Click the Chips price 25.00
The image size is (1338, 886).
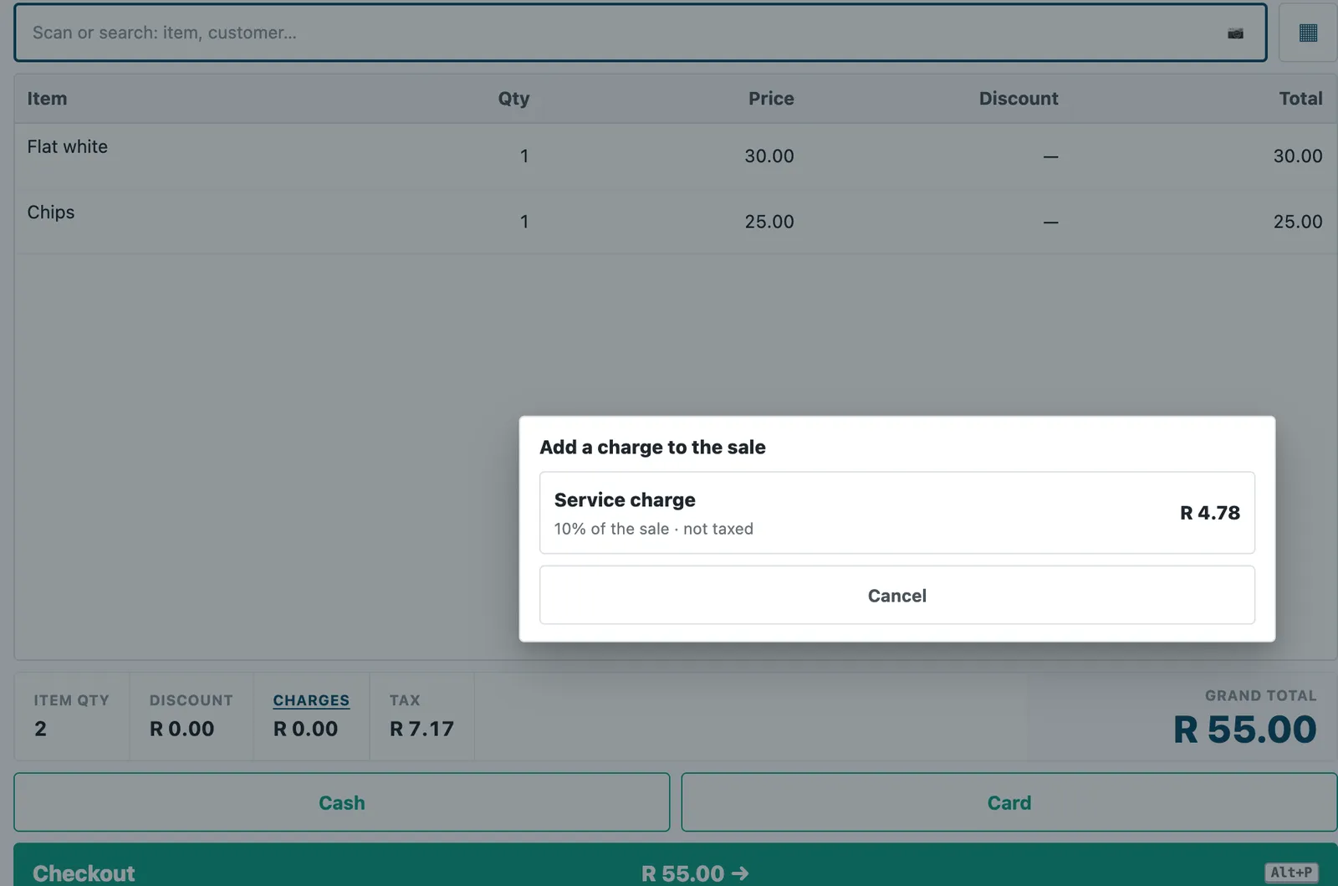click(769, 222)
